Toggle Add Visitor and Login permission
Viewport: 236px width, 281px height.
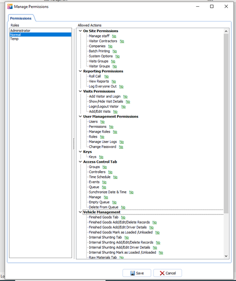[125, 96]
